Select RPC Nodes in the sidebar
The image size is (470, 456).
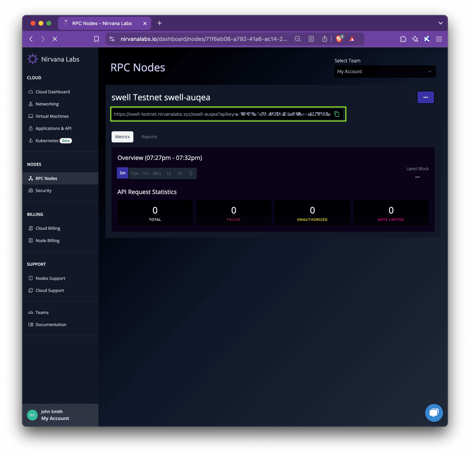[60, 178]
